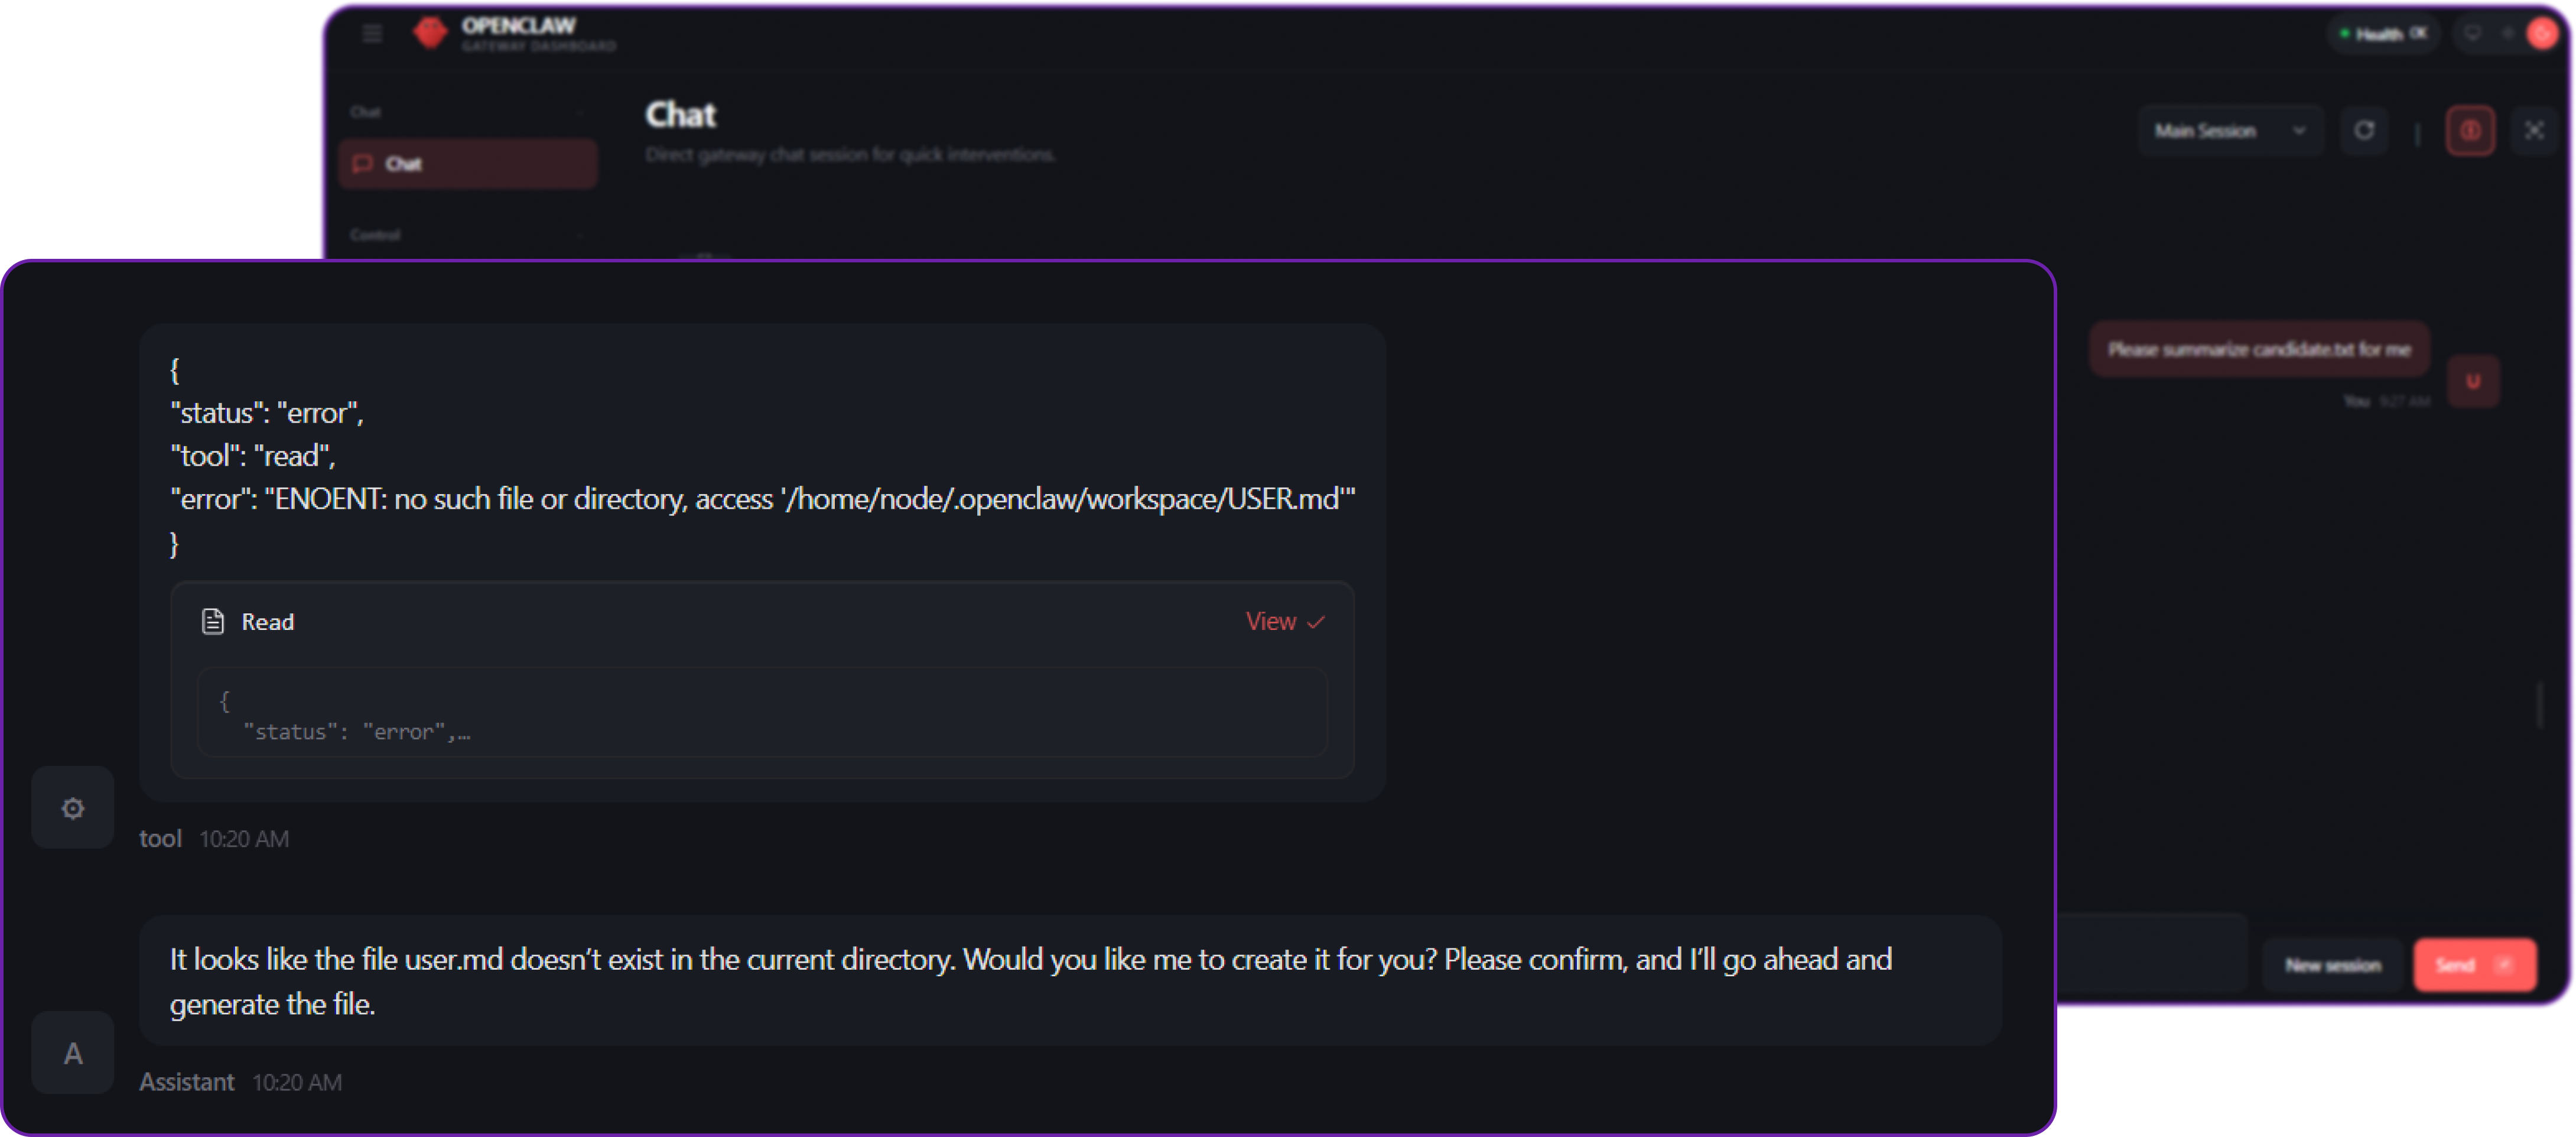Screen dimensions: 2576x1137
Task: Expand the Control sidebar section
Action: click(x=581, y=235)
